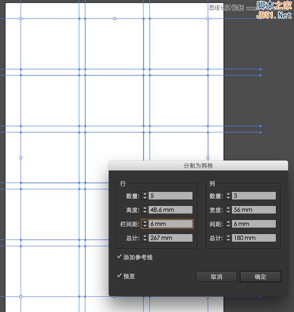This screenshot has height=312, width=294.
Task: Click the stepper arrows beside 列 总计 180 mm
Action: (x=228, y=238)
